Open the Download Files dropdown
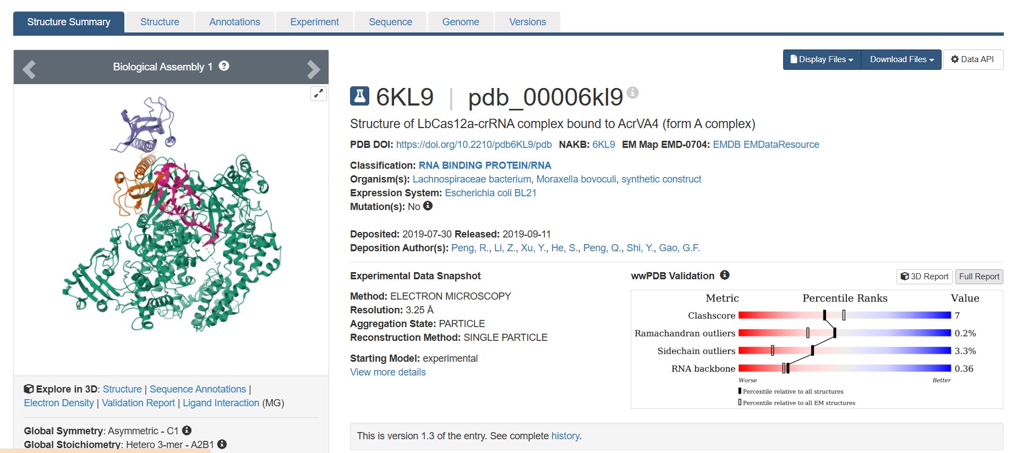1022x453 pixels. tap(901, 59)
